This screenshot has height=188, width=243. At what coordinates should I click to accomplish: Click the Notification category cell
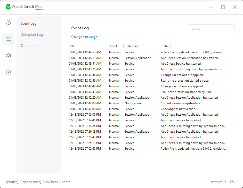[x=133, y=103]
